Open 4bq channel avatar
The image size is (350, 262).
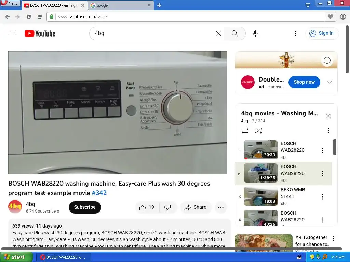pos(15,206)
